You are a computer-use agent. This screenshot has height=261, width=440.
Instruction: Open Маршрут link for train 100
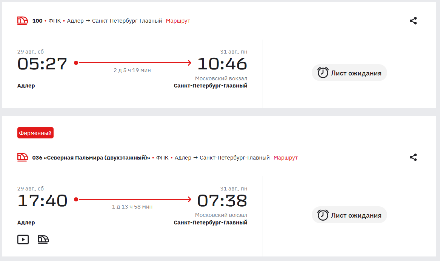click(178, 21)
